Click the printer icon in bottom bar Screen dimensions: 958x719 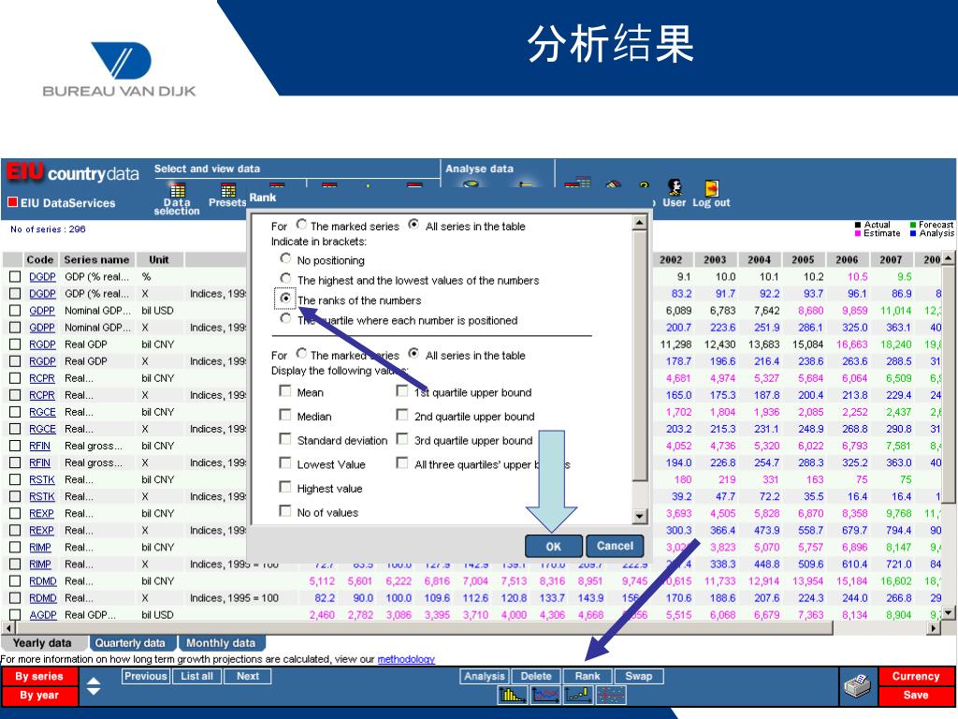[857, 686]
